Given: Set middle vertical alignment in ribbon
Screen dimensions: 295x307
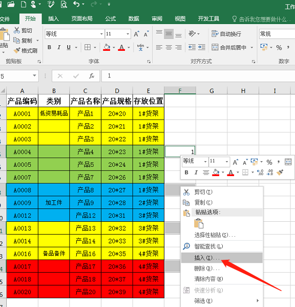Looking at the screenshot, I should 169,34.
